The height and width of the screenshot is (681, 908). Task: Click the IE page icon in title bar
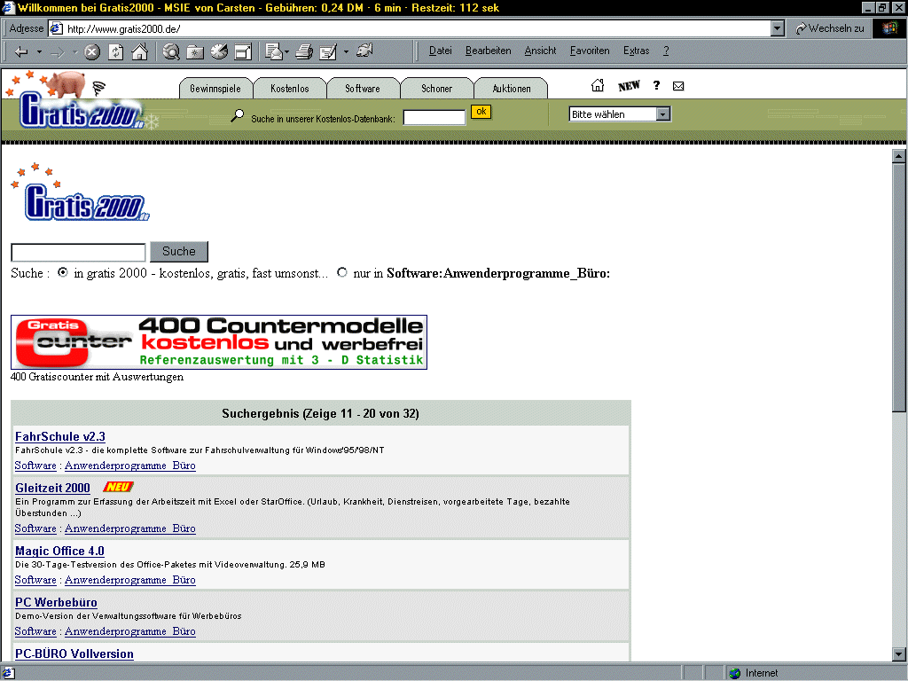click(8, 7)
